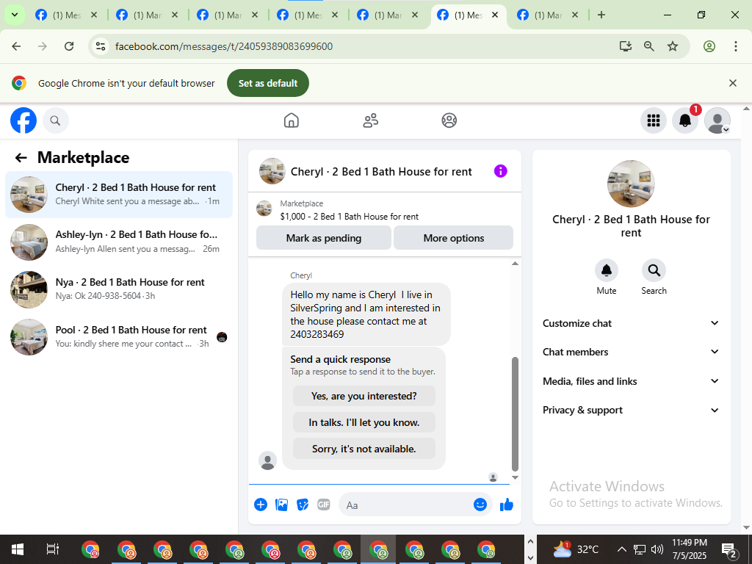Switch to the last Chrome tab
The image size is (752, 564).
click(x=548, y=15)
